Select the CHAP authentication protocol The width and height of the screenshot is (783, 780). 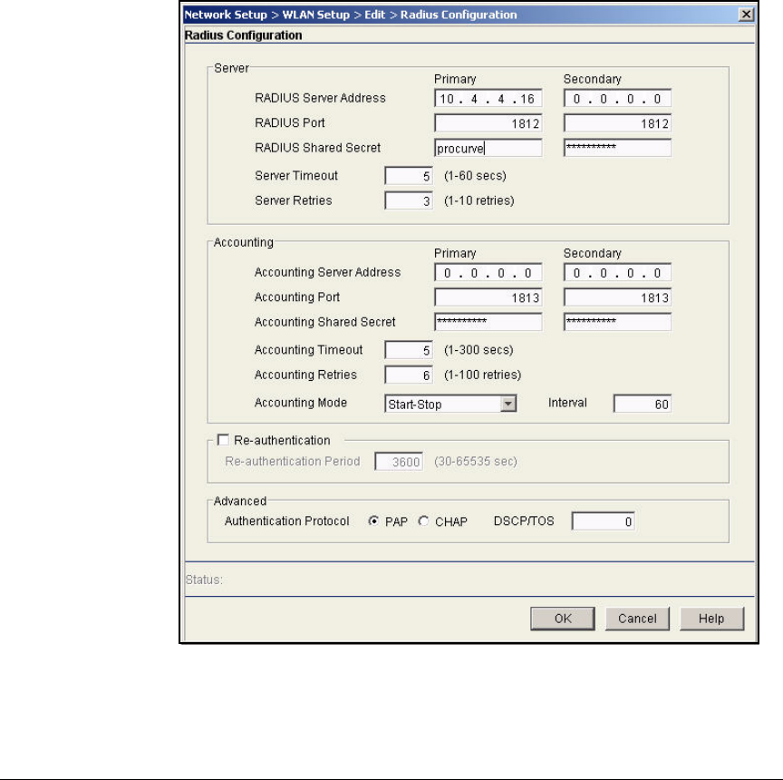click(x=423, y=522)
